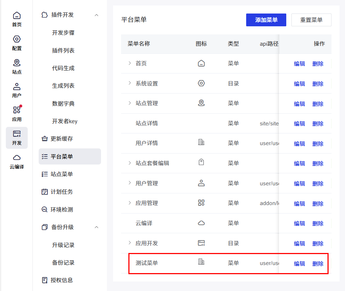
Task: Click the 重置菜单 button
Action: pos(311,20)
